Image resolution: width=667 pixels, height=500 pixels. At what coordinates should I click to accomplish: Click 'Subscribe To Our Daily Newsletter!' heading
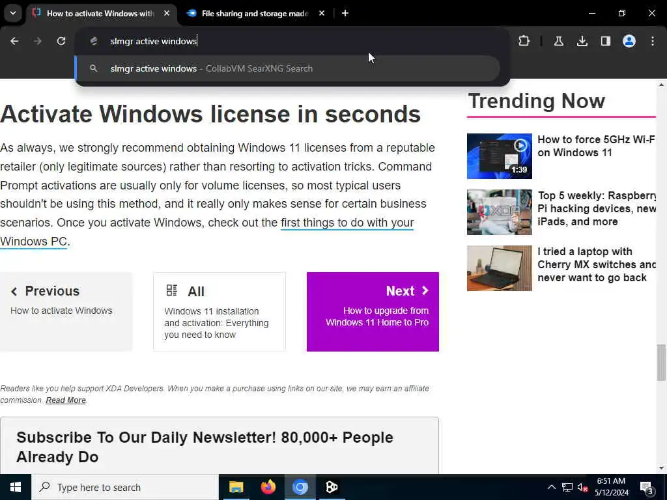pos(205,447)
